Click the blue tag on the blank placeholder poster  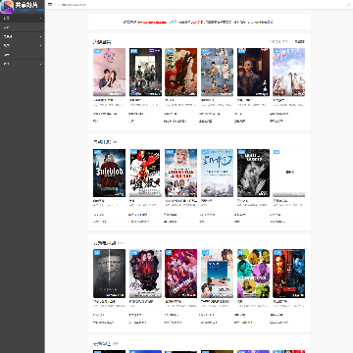pyautogui.click(x=277, y=152)
